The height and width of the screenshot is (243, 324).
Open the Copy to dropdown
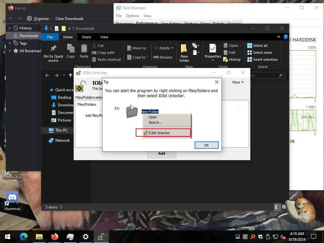click(138, 57)
